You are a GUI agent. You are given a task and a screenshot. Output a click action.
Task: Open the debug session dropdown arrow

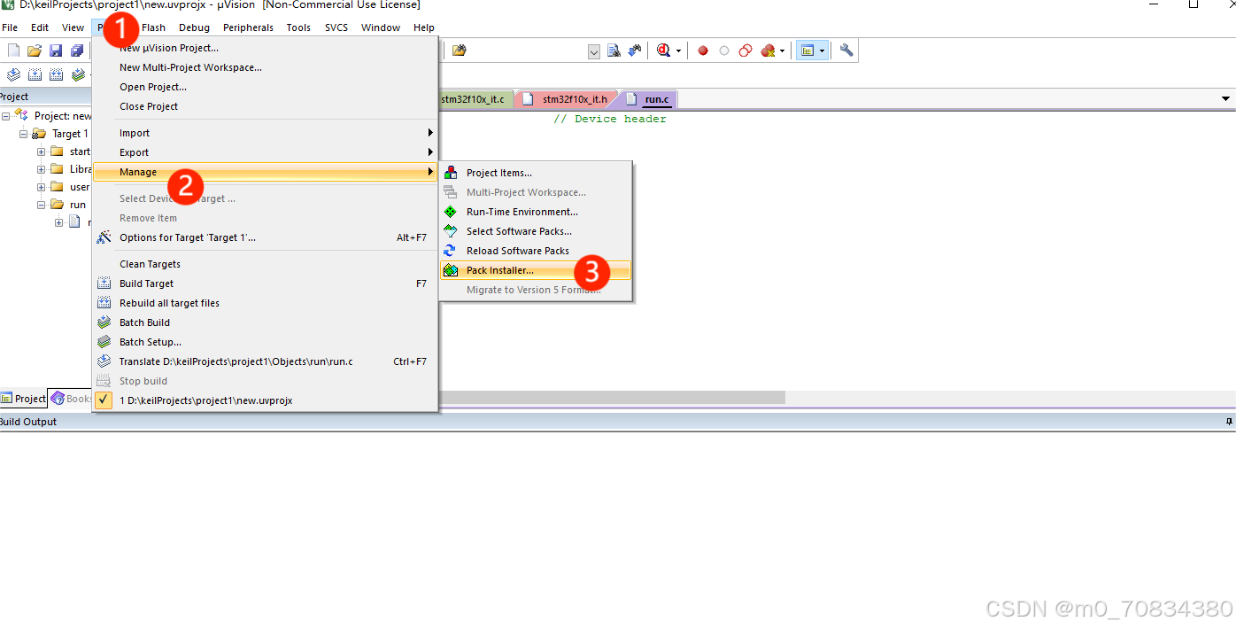[x=679, y=51]
